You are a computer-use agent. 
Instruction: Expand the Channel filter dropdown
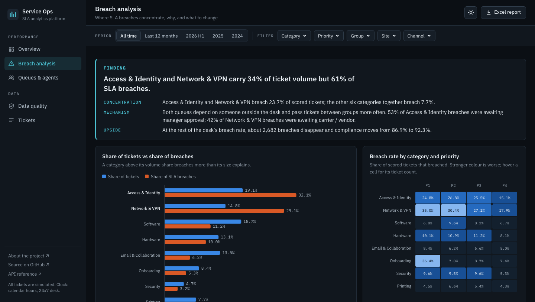[419, 36]
